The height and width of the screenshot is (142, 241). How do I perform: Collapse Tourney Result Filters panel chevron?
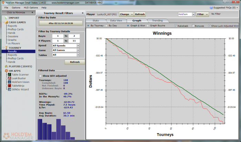pos(83,13)
